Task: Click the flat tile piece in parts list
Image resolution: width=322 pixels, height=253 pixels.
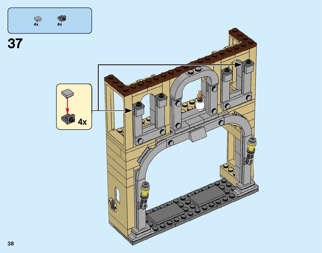Action: [x=38, y=19]
